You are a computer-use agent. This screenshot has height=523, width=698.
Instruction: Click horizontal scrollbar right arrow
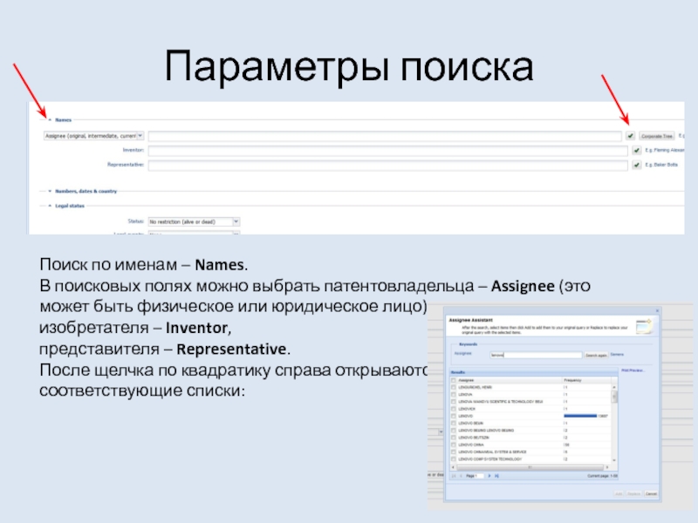[606, 467]
